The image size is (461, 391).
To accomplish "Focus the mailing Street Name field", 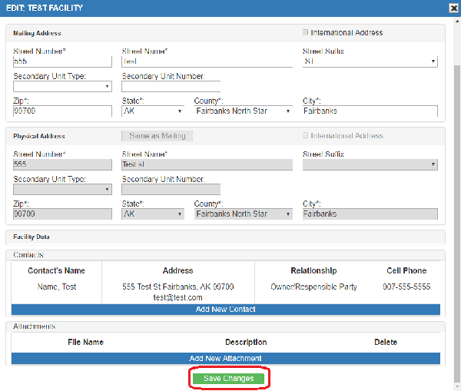I will pyautogui.click(x=207, y=61).
